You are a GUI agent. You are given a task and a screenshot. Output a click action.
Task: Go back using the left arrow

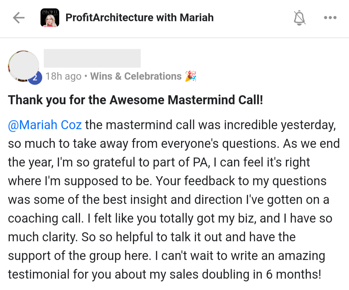[19, 18]
